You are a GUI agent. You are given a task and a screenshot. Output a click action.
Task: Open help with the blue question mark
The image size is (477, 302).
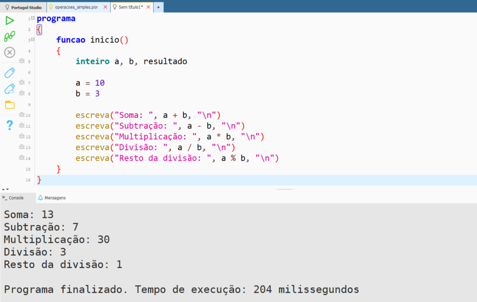coord(9,125)
